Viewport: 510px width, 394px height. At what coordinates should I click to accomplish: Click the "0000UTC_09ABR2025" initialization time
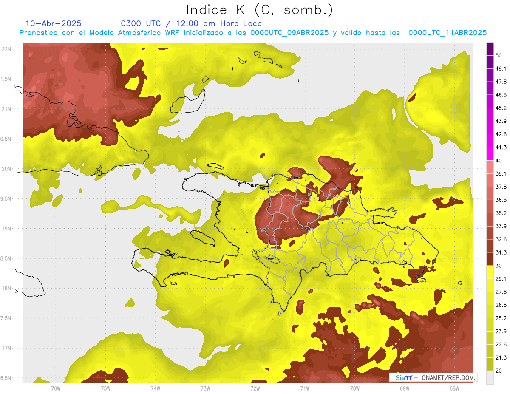[289, 33]
